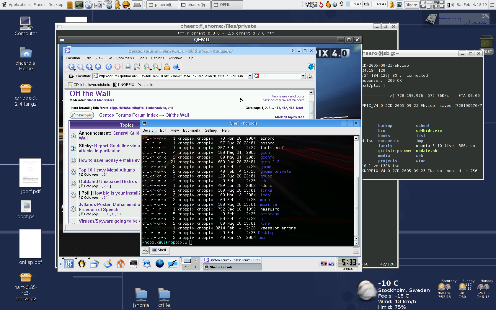Viewport: 496px width, 310px height.
Task: Increase font size with zoom-in magnifier
Action: pos(147,67)
